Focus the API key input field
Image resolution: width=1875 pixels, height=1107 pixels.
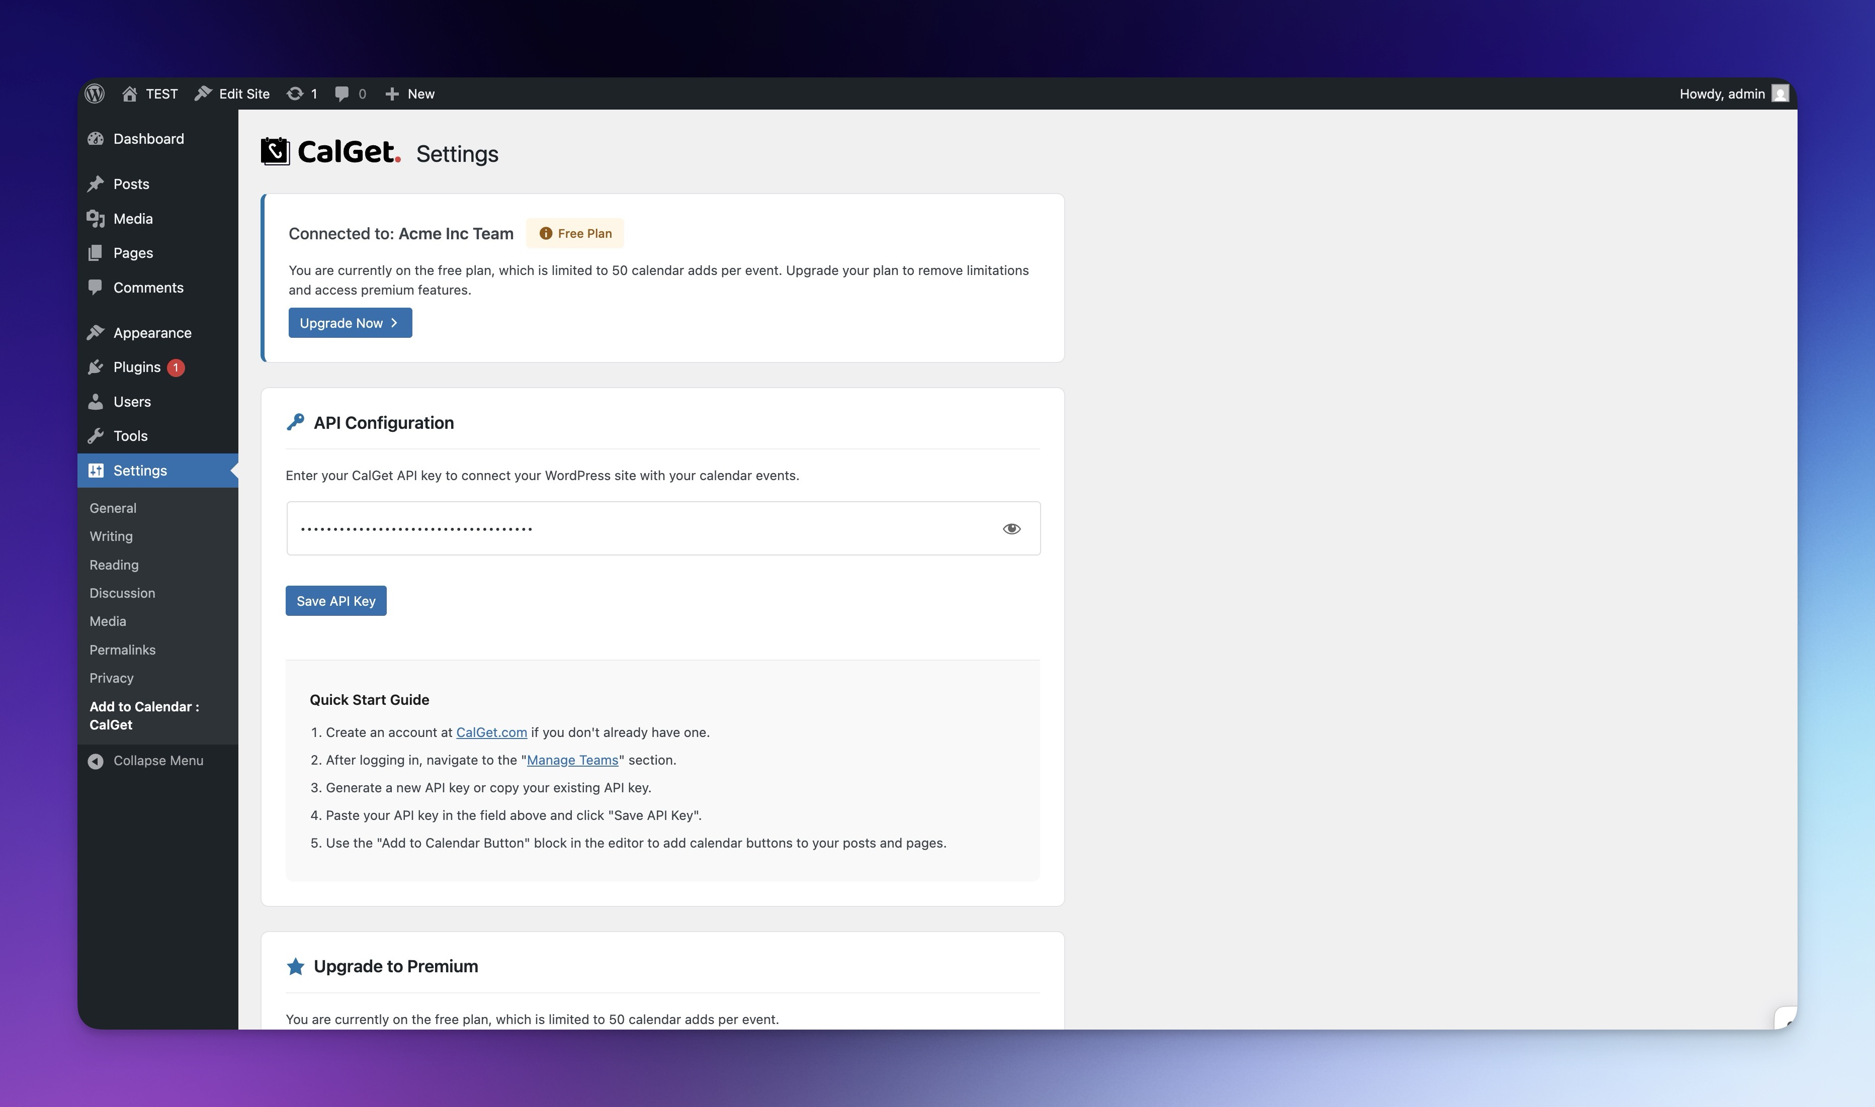click(662, 529)
